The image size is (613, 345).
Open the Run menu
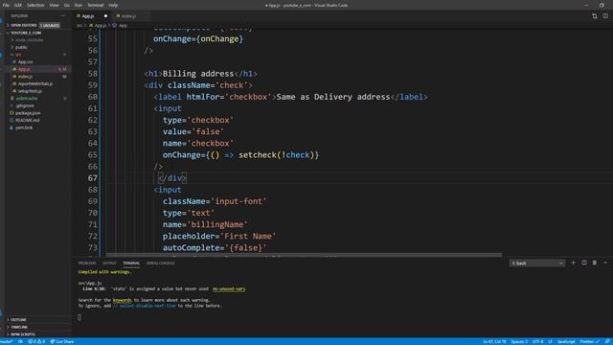79,5
